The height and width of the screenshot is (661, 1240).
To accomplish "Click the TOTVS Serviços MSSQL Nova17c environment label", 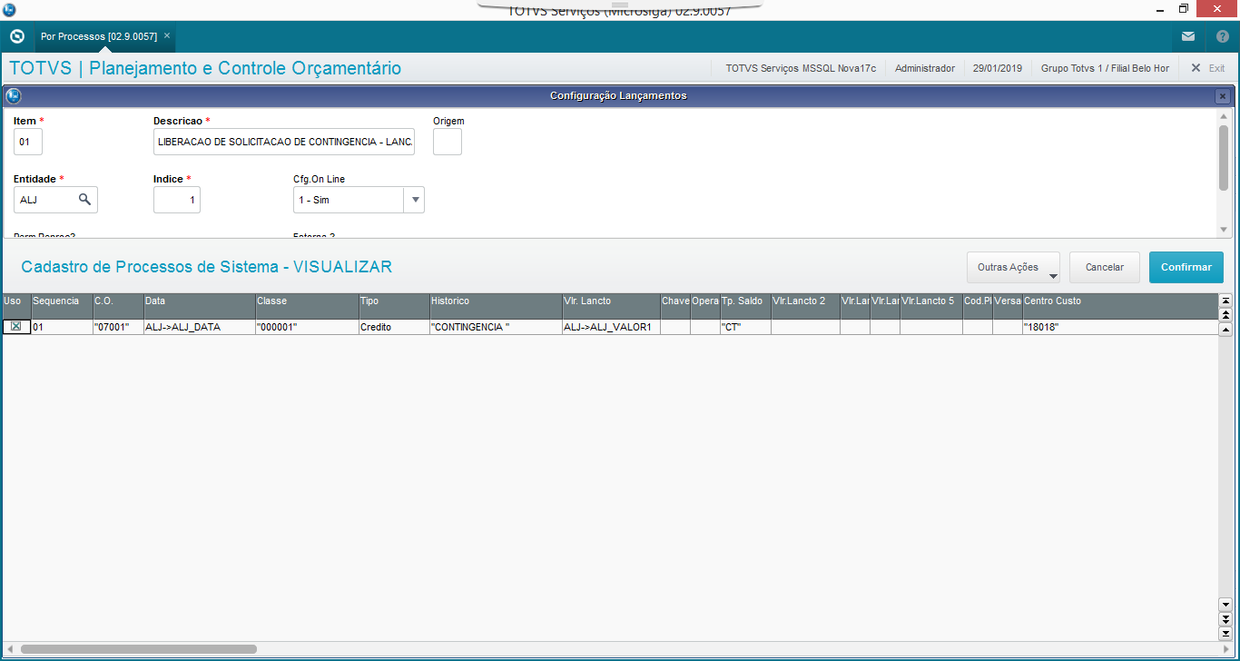I will (801, 68).
